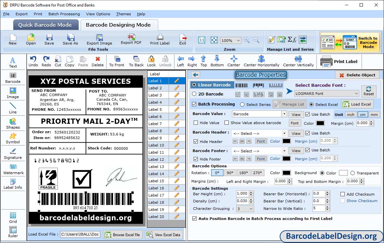The height and width of the screenshot is (243, 384).
Task: Select the Text tool in sidebar
Action: point(13,62)
